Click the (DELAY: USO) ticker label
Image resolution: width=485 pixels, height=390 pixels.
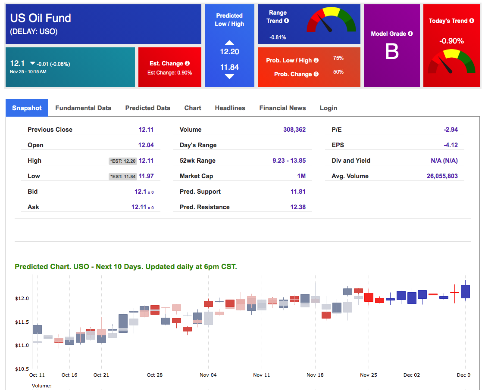pos(34,31)
